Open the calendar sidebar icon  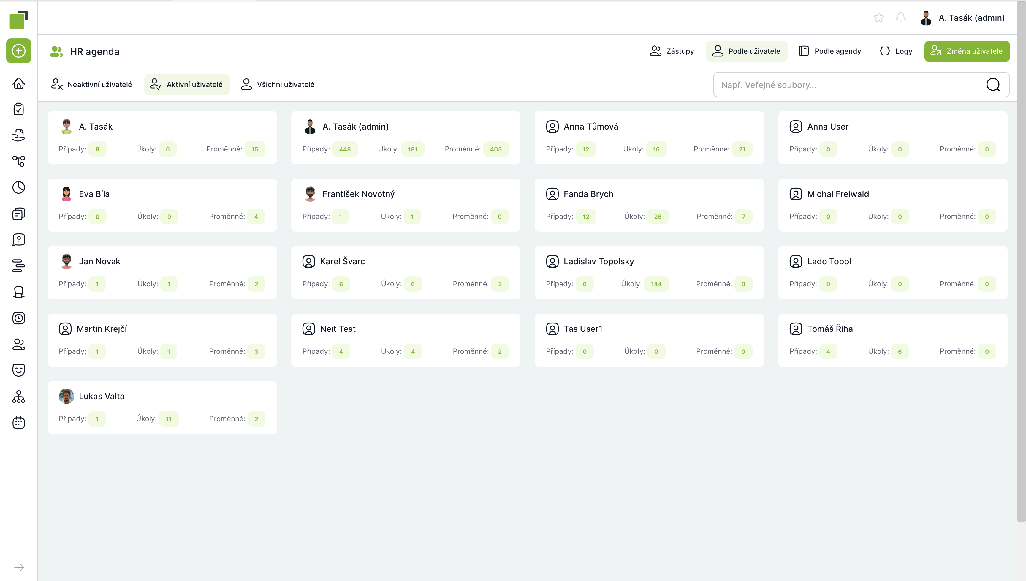coord(18,423)
